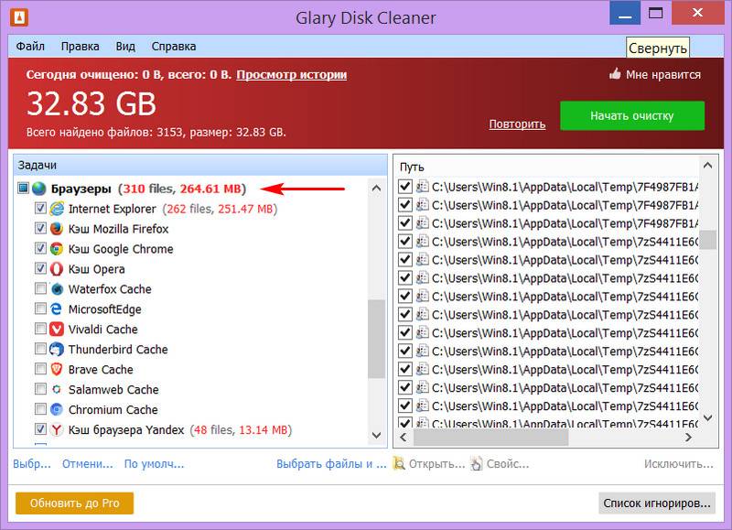Enable the Waterfox Cache checkbox
The width and height of the screenshot is (732, 530).
tap(40, 289)
